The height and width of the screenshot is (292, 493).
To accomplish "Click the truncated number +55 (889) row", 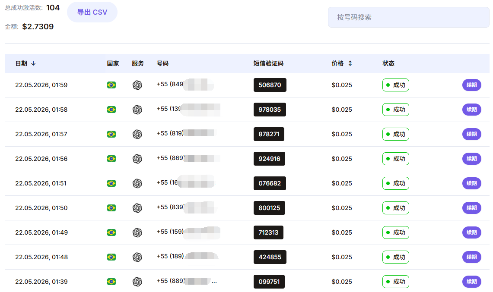I will point(187,281).
